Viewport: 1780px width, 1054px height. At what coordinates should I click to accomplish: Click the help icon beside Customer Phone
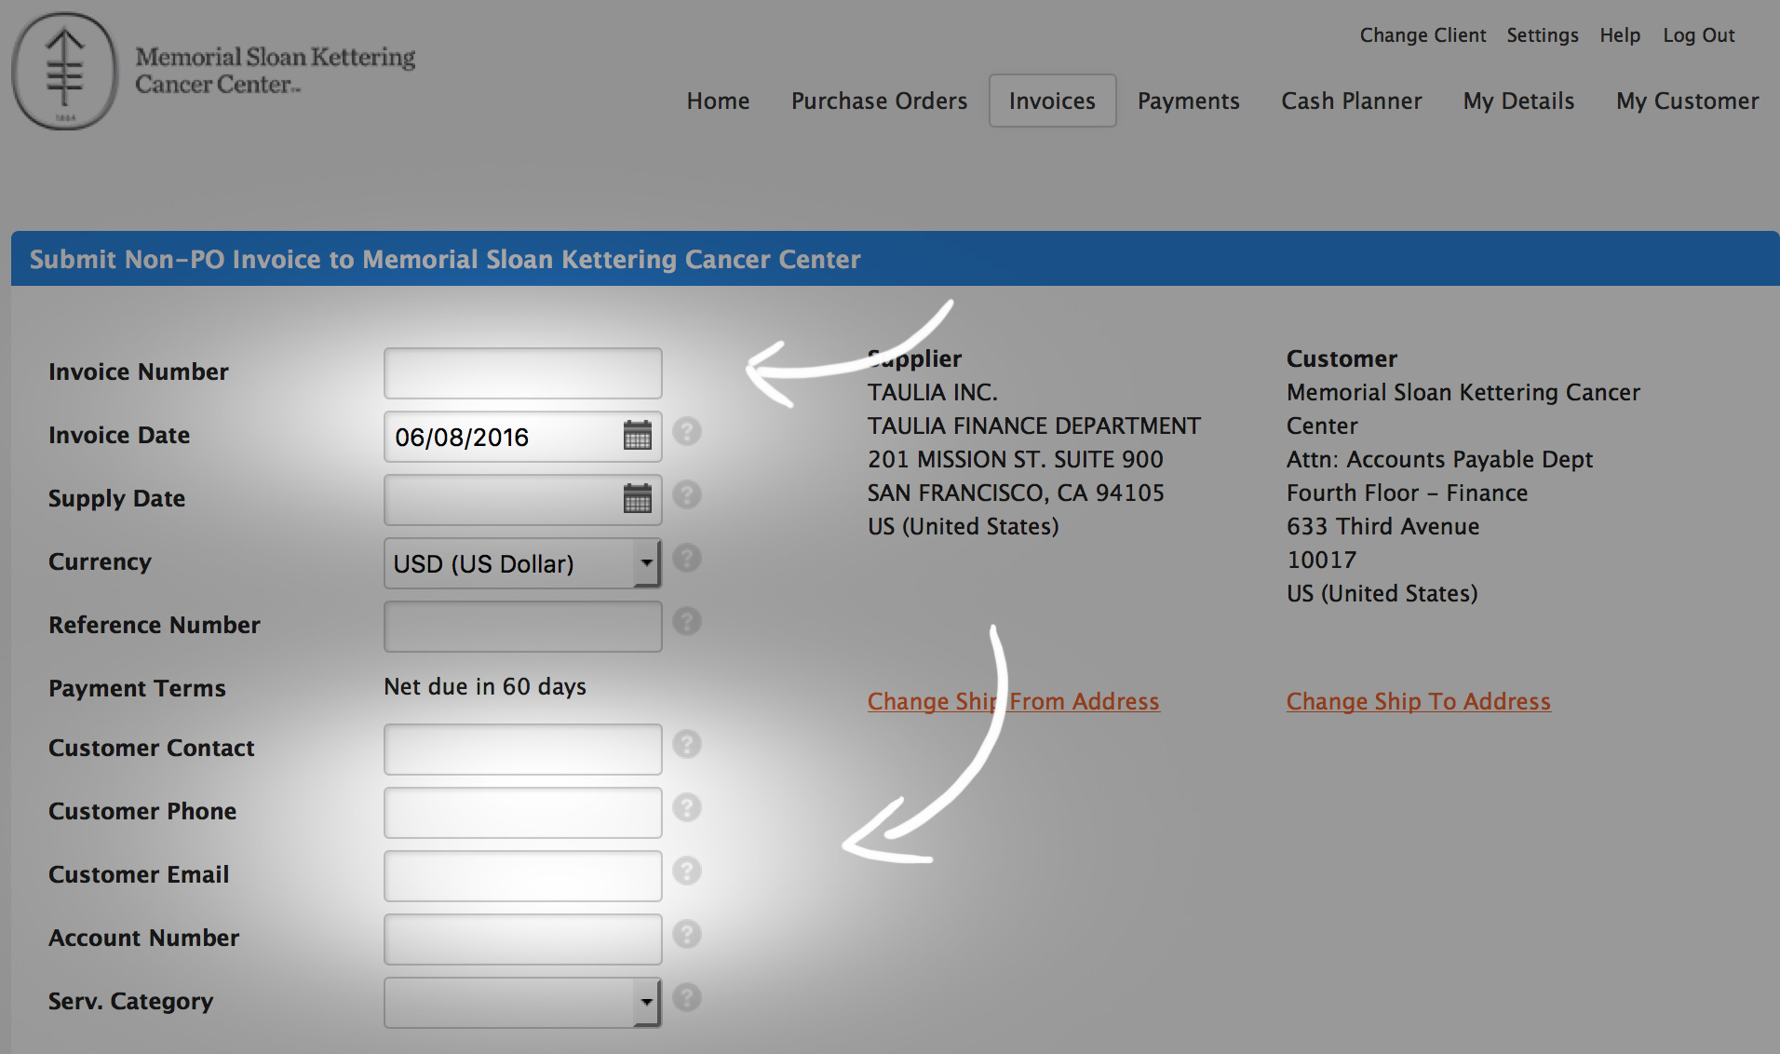[687, 808]
